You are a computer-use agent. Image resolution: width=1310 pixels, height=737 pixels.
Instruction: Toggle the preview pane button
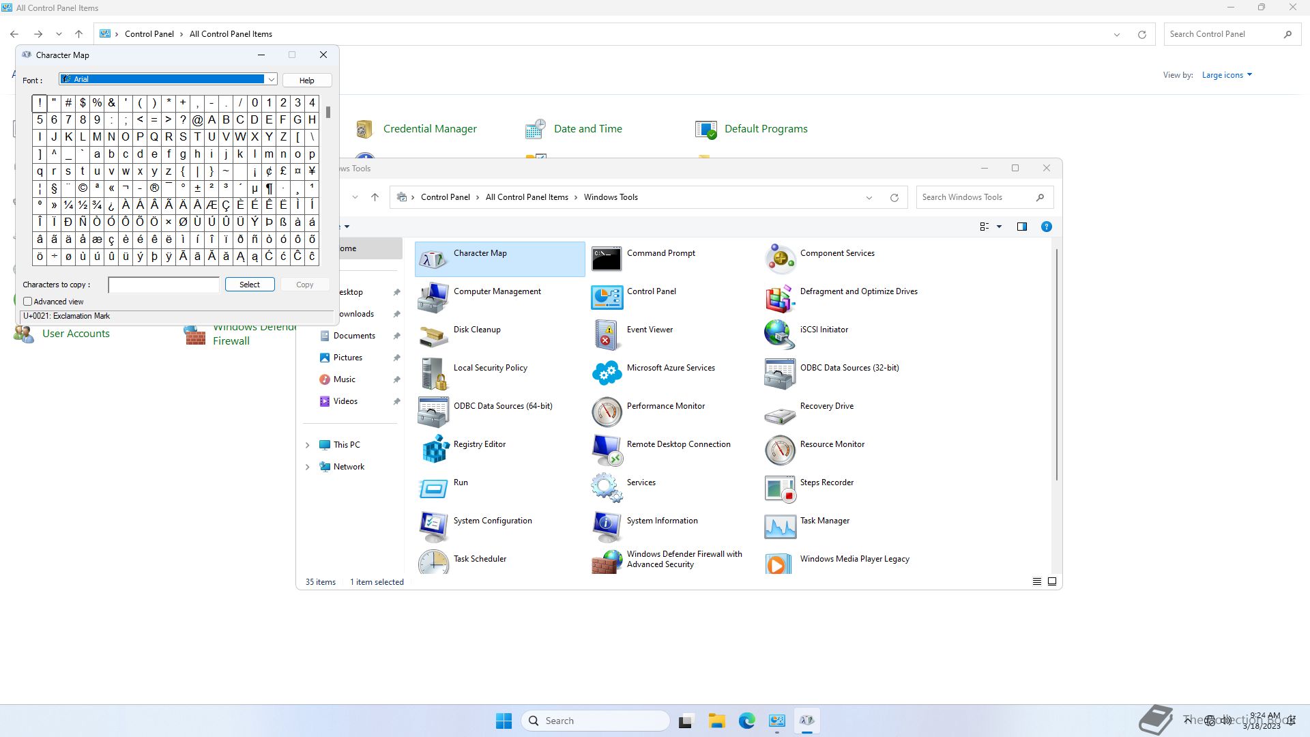tap(1021, 227)
